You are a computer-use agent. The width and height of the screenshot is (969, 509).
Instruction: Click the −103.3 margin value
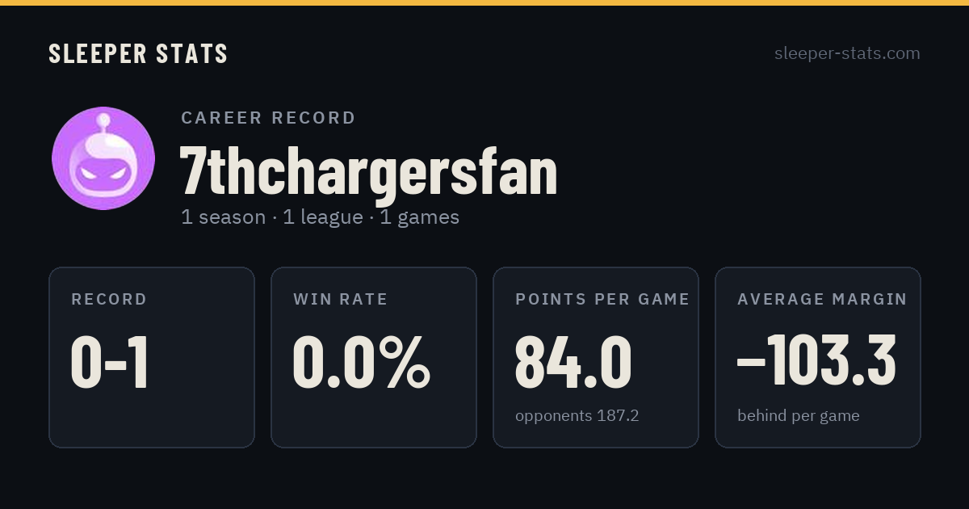point(816,363)
